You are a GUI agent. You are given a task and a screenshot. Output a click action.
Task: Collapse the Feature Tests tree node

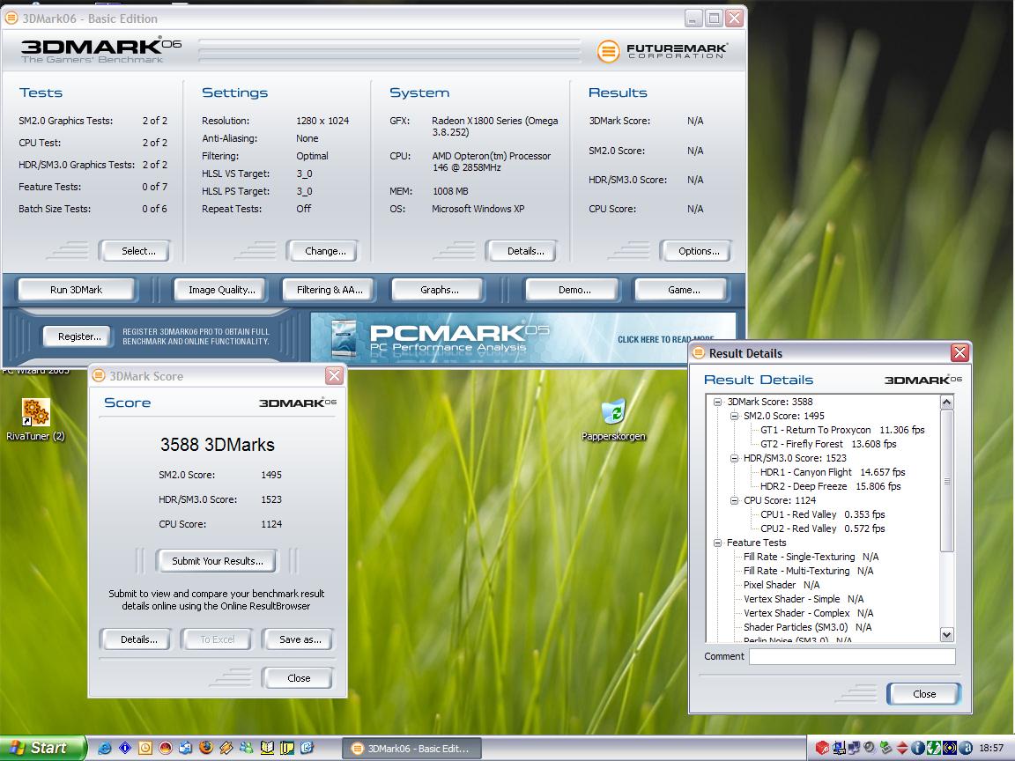click(x=717, y=543)
